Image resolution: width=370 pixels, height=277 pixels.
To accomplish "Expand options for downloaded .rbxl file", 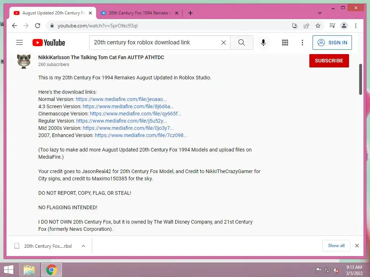I will point(83,246).
